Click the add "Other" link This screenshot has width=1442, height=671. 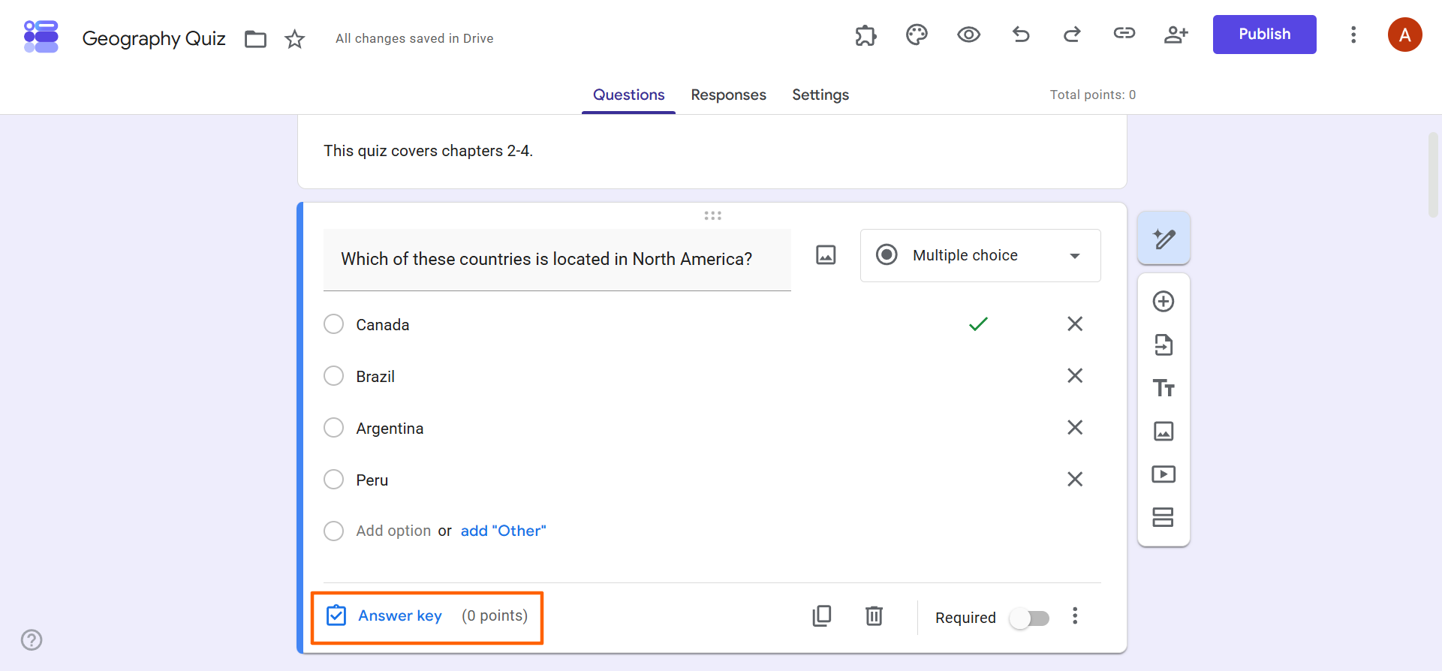click(504, 531)
